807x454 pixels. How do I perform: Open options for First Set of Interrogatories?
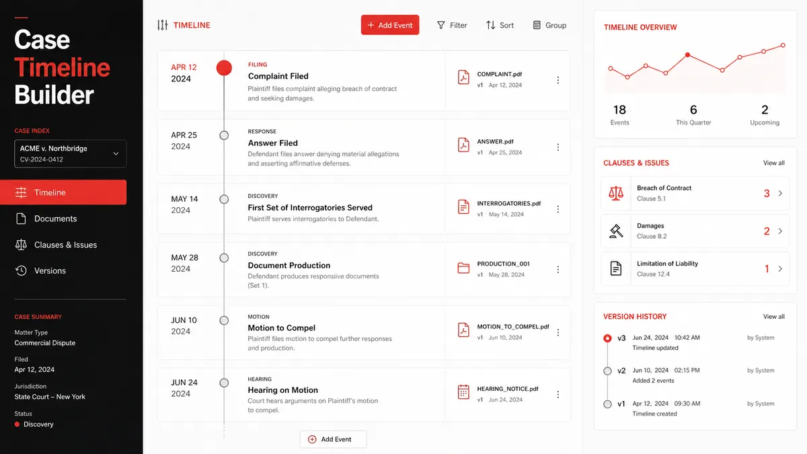558,209
